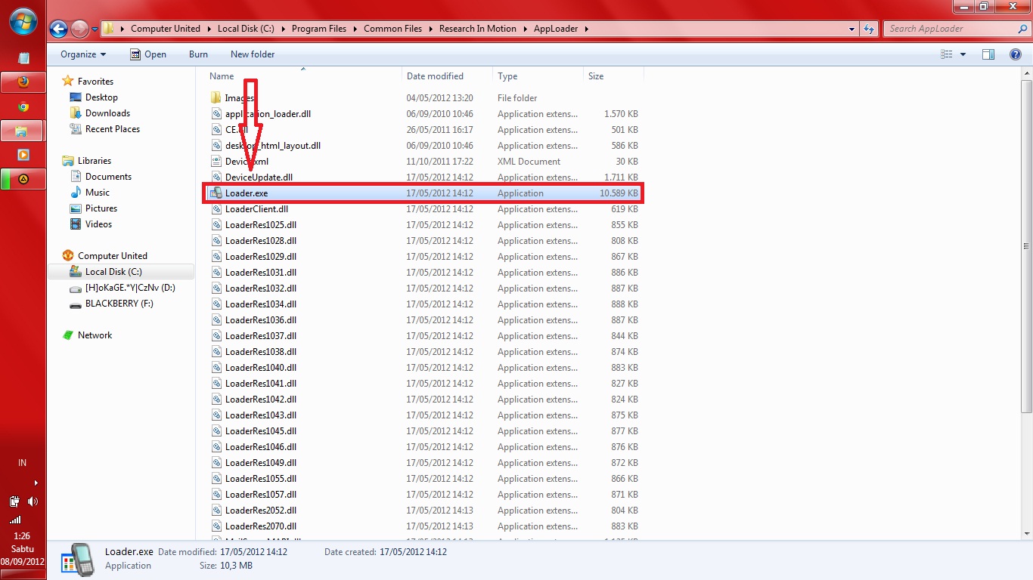Viewport: 1033px width, 580px height.
Task: Go back with the blue Back arrow
Action: click(58, 29)
